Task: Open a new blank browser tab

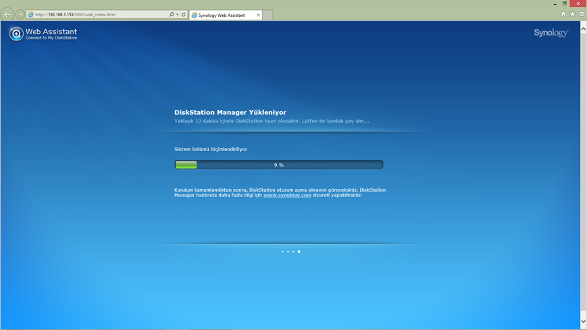Action: [267, 15]
